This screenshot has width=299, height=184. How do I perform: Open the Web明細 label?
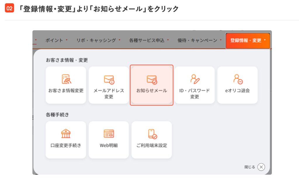coord(109,145)
